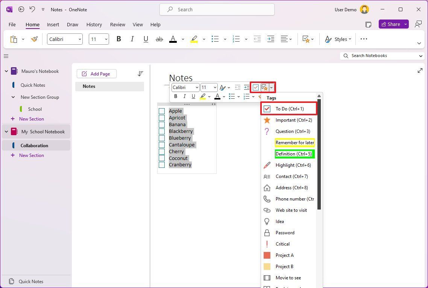The width and height of the screenshot is (428, 288).
Task: Click the Add Page button
Action: click(x=96, y=74)
